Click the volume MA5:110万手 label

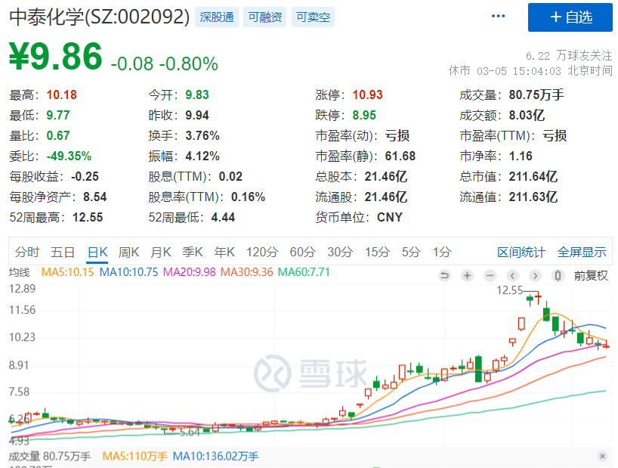(x=135, y=457)
